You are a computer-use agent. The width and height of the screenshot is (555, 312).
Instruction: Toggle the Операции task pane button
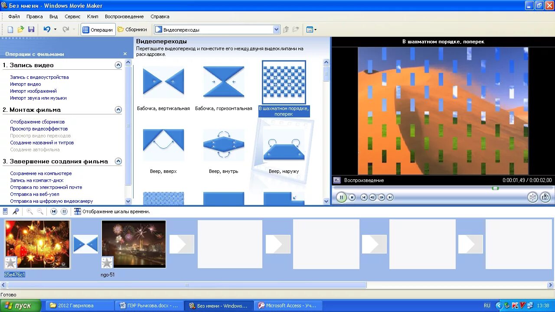pyautogui.click(x=98, y=29)
